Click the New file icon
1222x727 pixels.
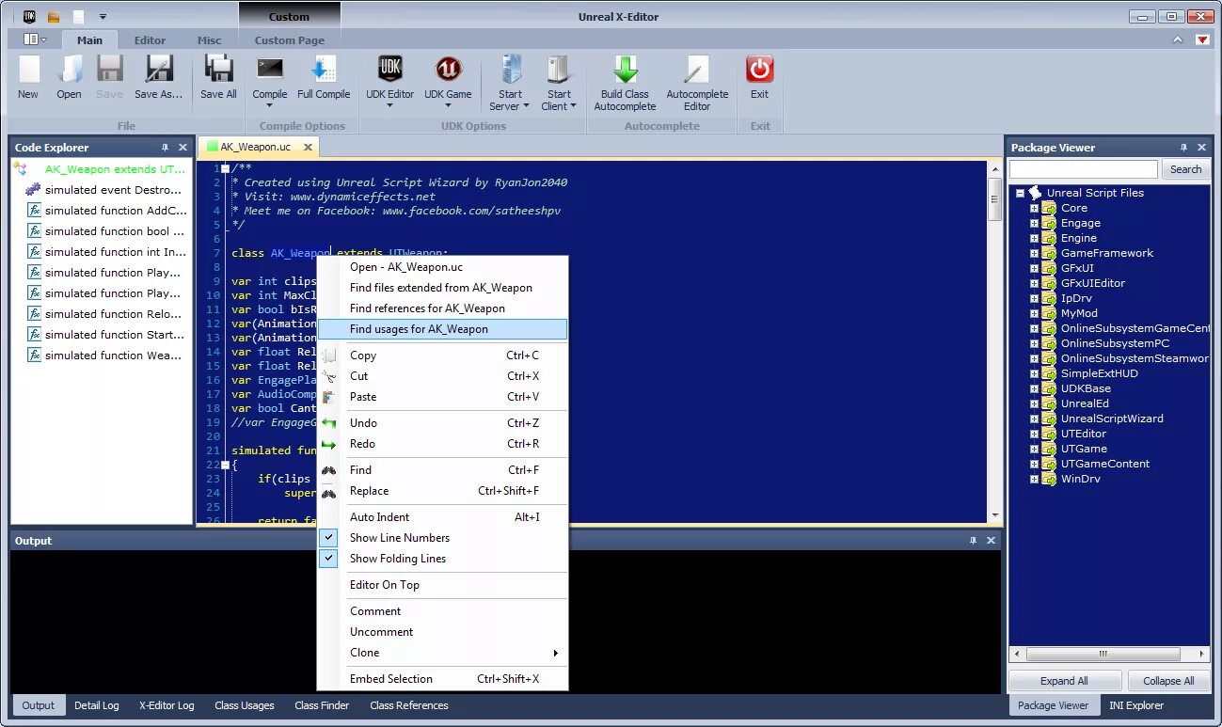(29, 70)
